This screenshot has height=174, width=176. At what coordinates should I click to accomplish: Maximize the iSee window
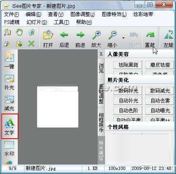coord(150,5)
